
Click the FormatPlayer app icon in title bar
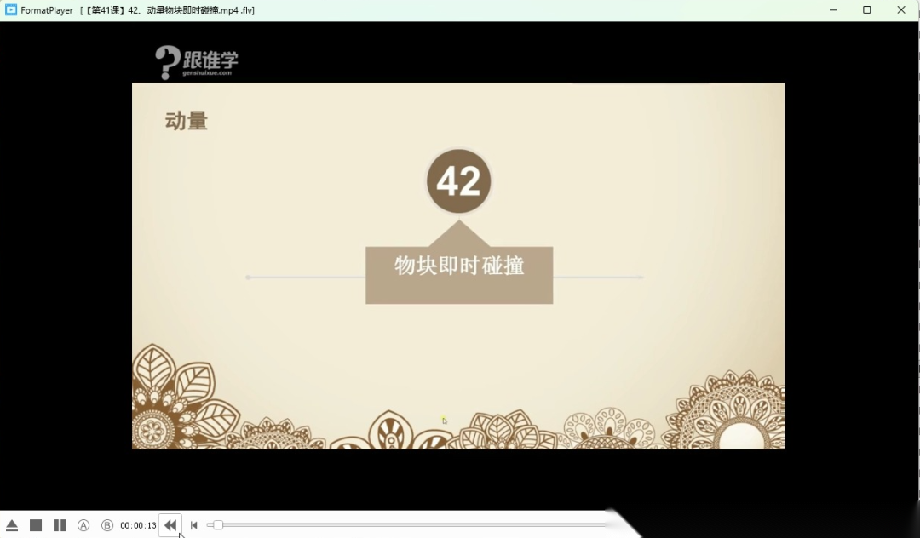[11, 10]
